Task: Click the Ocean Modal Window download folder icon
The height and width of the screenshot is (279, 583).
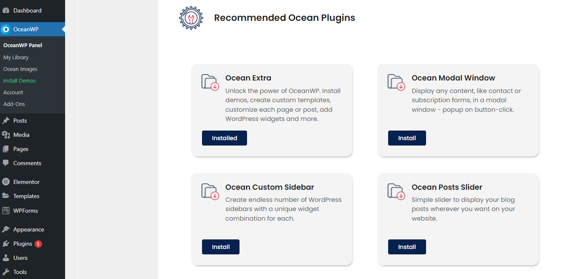Action: pyautogui.click(x=396, y=82)
